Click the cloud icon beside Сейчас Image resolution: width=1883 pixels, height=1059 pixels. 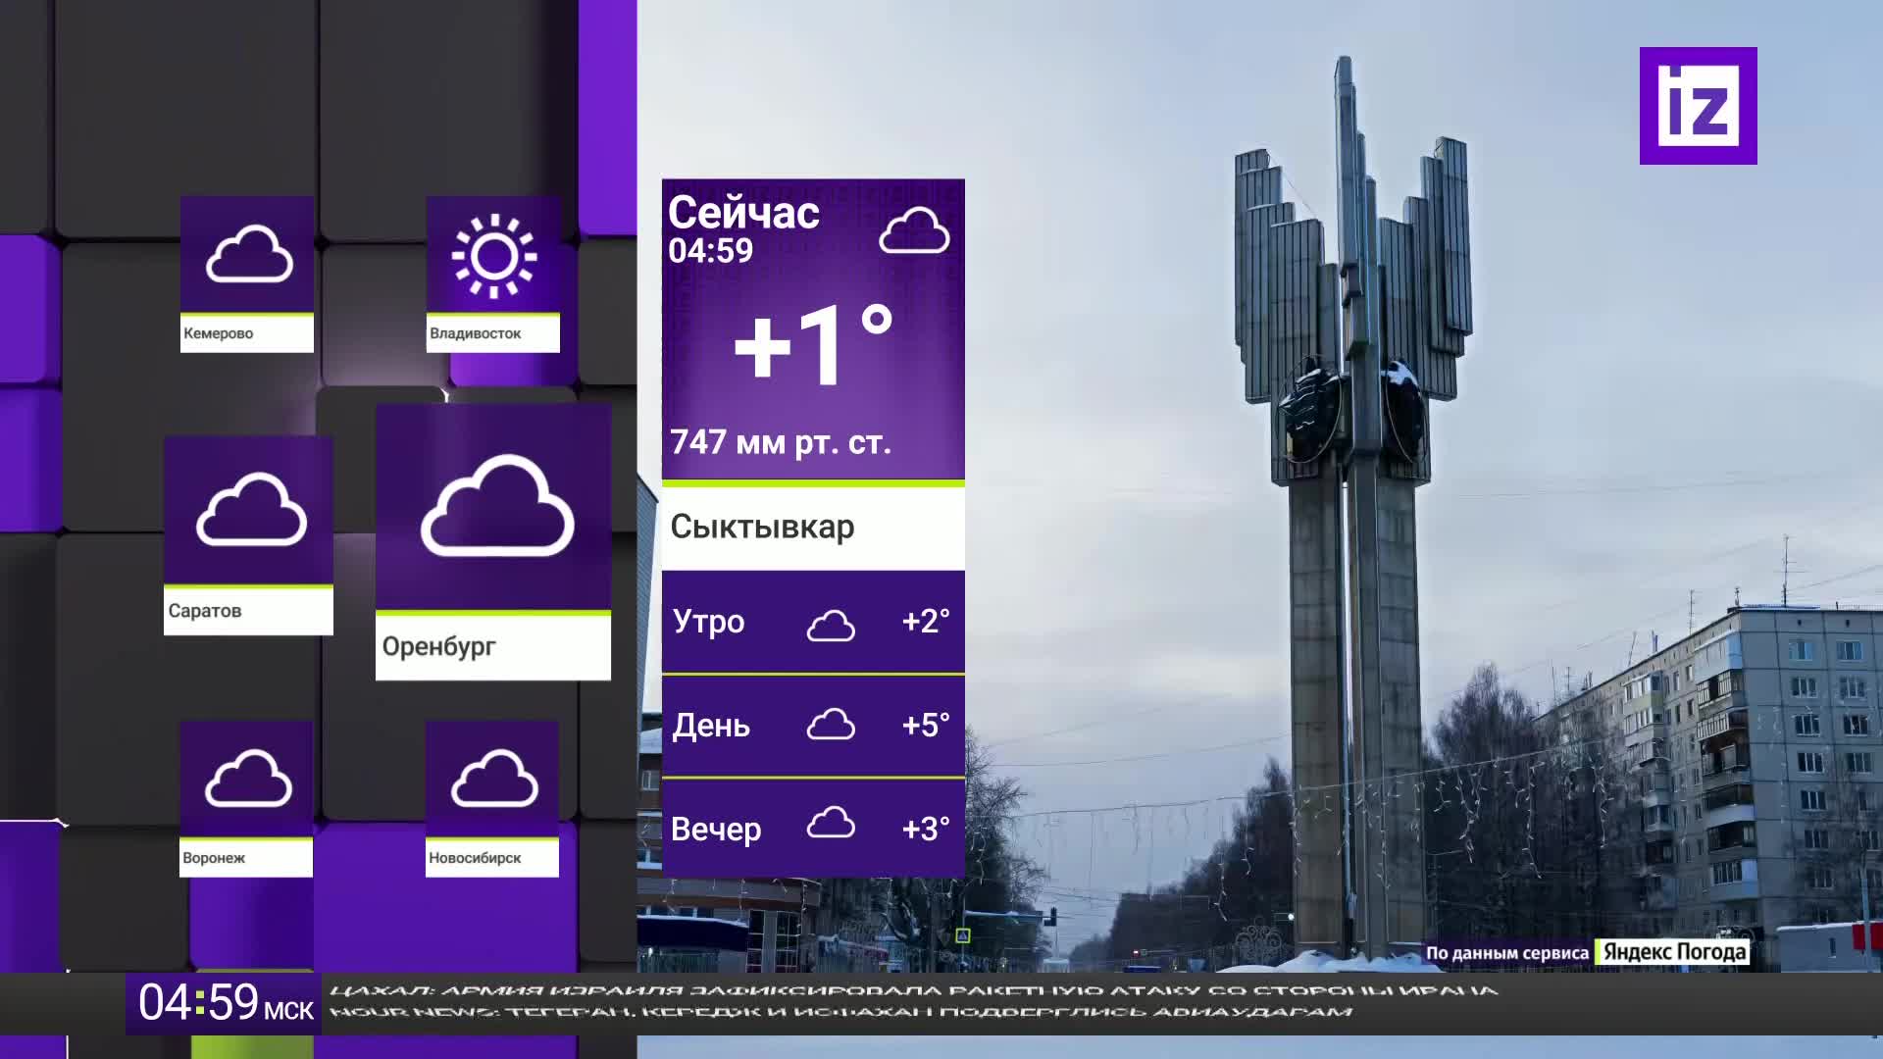(x=914, y=231)
